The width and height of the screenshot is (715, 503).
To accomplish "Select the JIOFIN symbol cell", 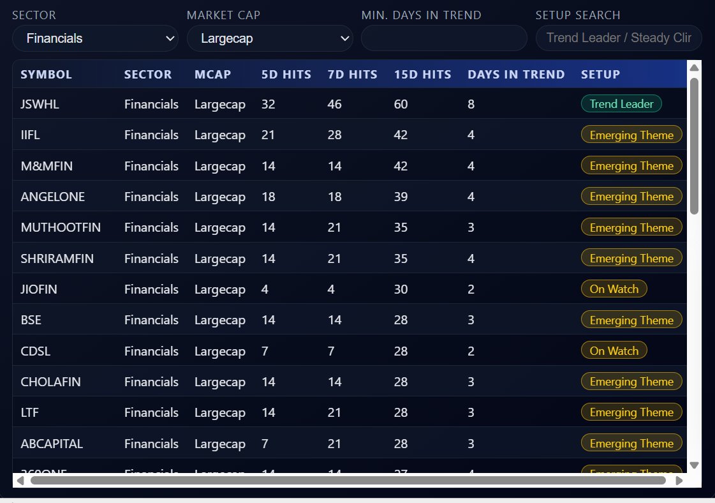I will click(39, 289).
